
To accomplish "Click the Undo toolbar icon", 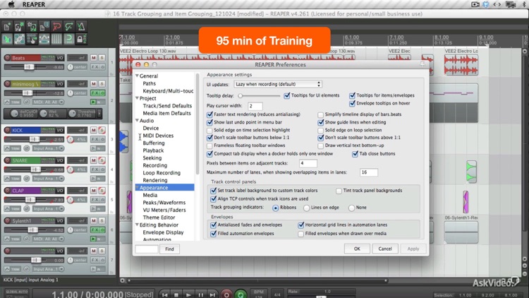I will coord(56,26).
